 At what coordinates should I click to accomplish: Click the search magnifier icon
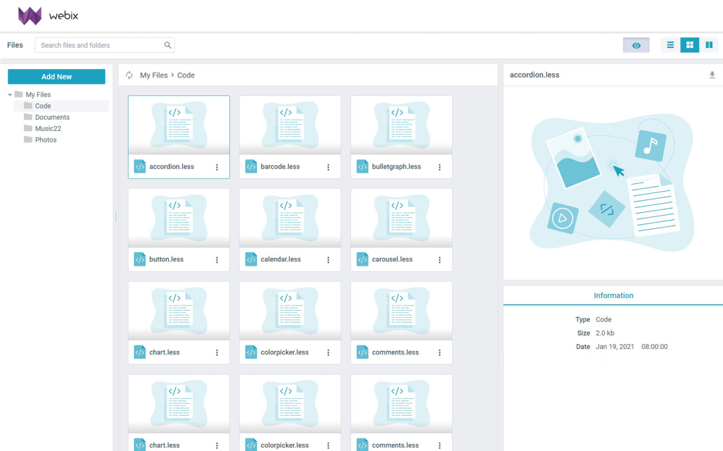pos(168,45)
